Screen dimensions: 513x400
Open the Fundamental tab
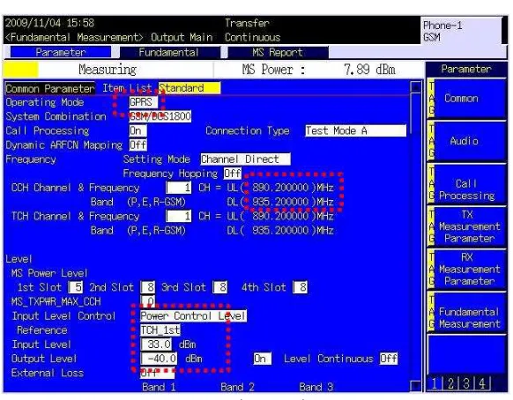pyautogui.click(x=169, y=52)
